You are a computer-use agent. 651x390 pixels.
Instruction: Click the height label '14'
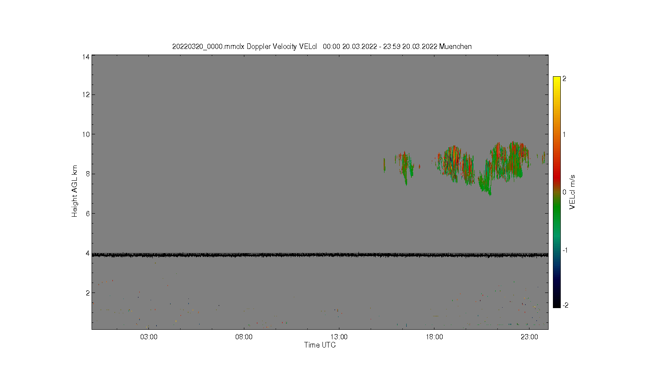(86, 57)
